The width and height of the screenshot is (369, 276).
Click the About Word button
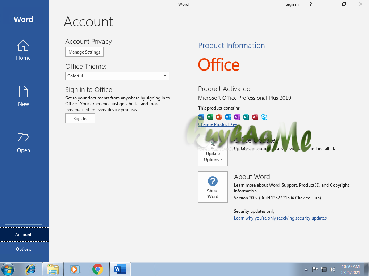[x=213, y=187]
